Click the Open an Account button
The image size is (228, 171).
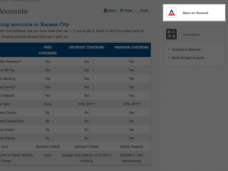point(194,13)
